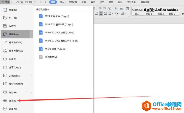
Task: Click the share icon beside 分享文档(D)
Action: coord(5,67)
